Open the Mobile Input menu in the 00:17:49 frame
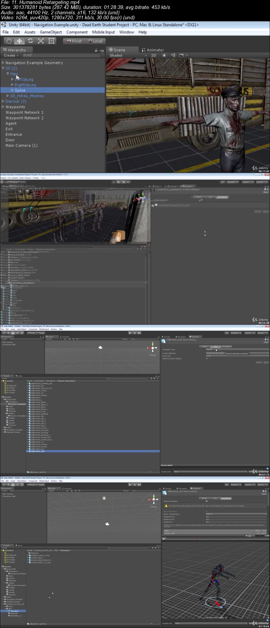The image size is (270, 628). coord(103,32)
